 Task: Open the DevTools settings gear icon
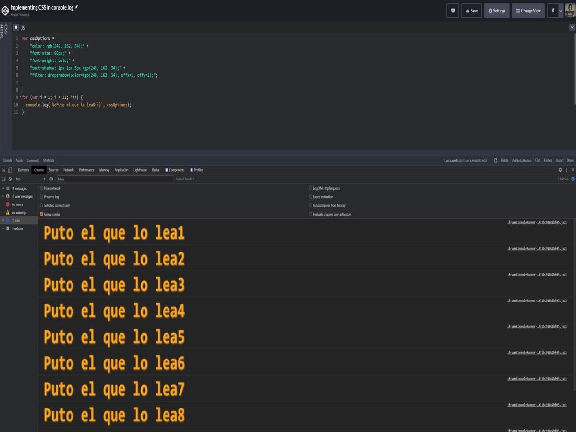560,170
